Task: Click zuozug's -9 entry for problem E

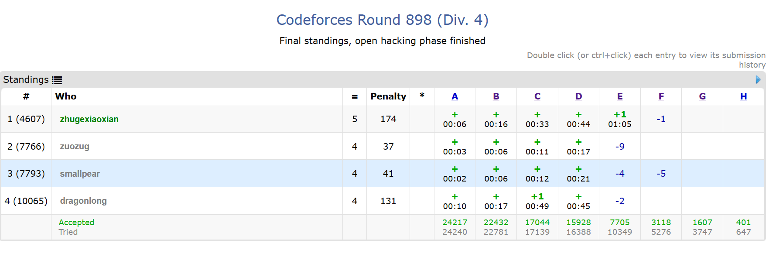Action: coord(620,146)
